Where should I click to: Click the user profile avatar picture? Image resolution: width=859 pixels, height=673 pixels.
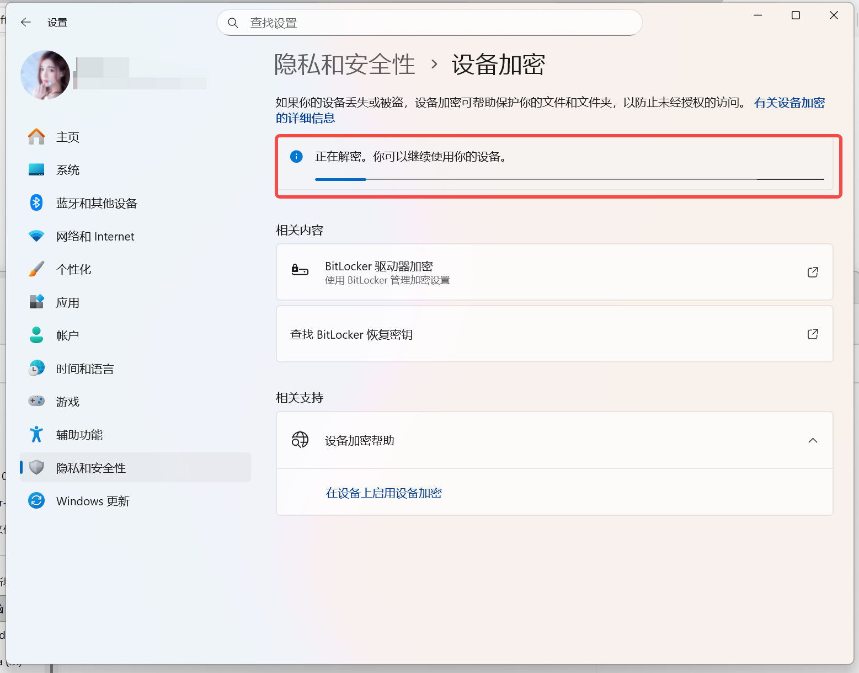pyautogui.click(x=45, y=74)
